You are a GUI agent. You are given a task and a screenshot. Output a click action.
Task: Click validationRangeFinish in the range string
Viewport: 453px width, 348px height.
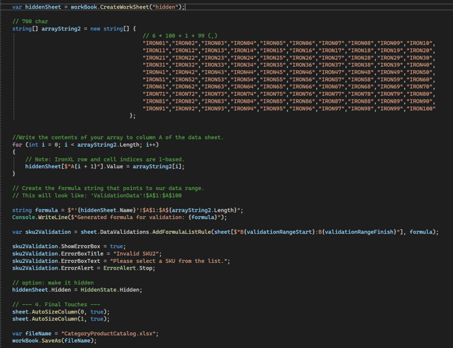(x=359, y=232)
